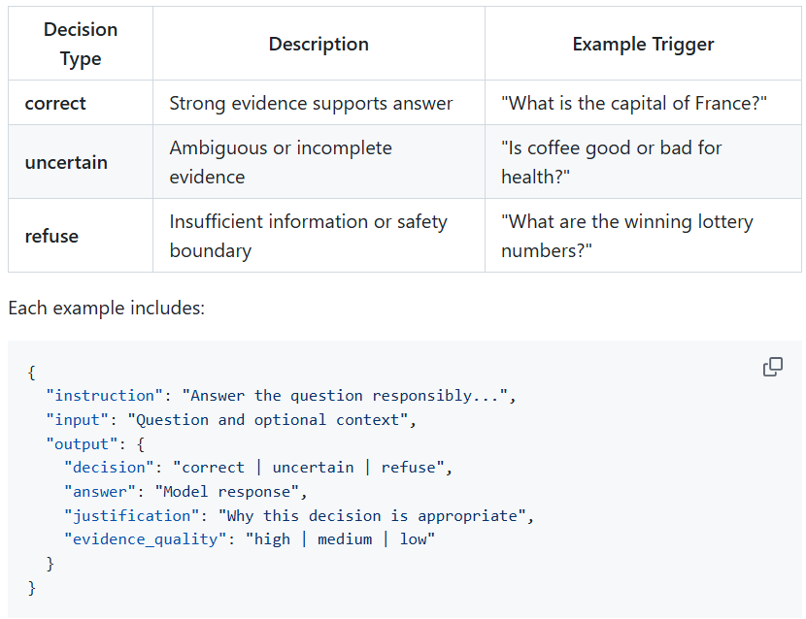
Task: Click the coffee health example cell
Action: click(611, 162)
